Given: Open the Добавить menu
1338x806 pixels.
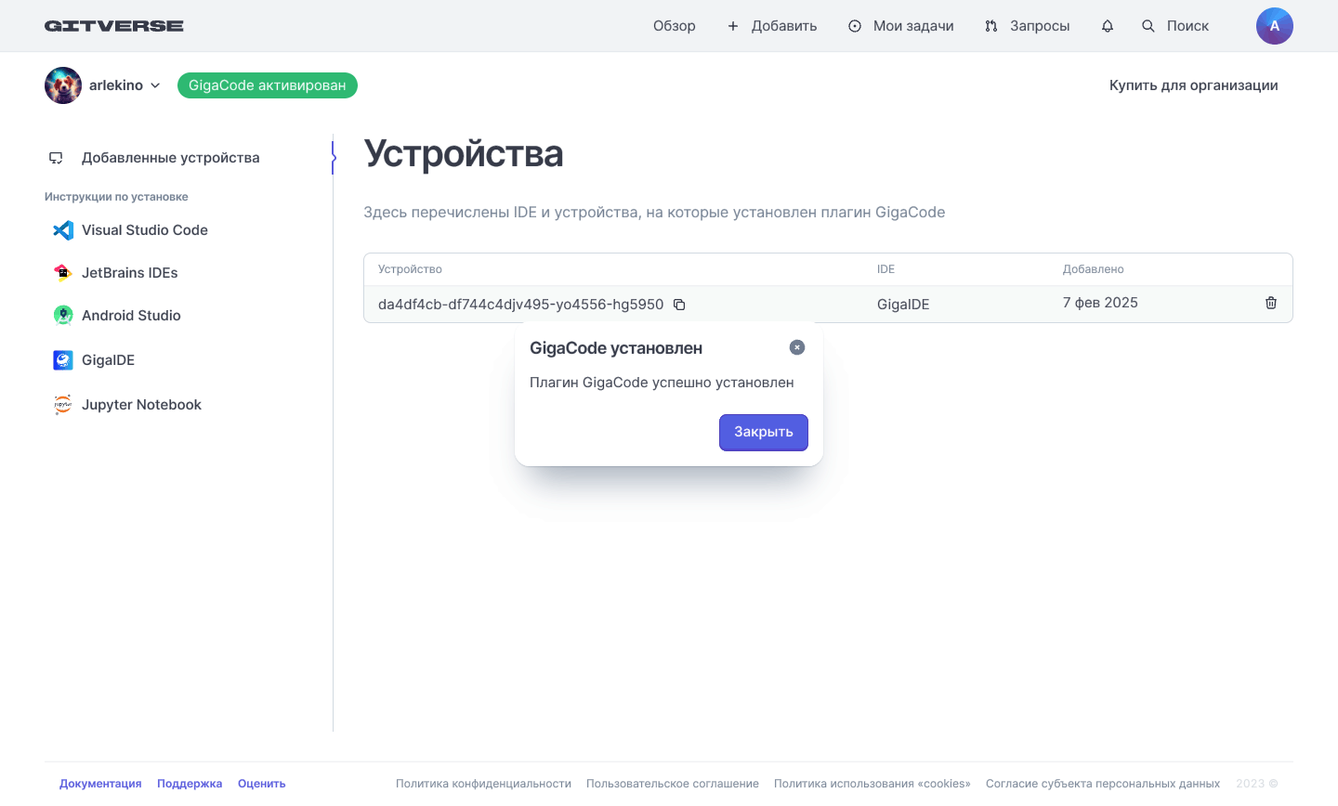Looking at the screenshot, I should click(x=772, y=26).
